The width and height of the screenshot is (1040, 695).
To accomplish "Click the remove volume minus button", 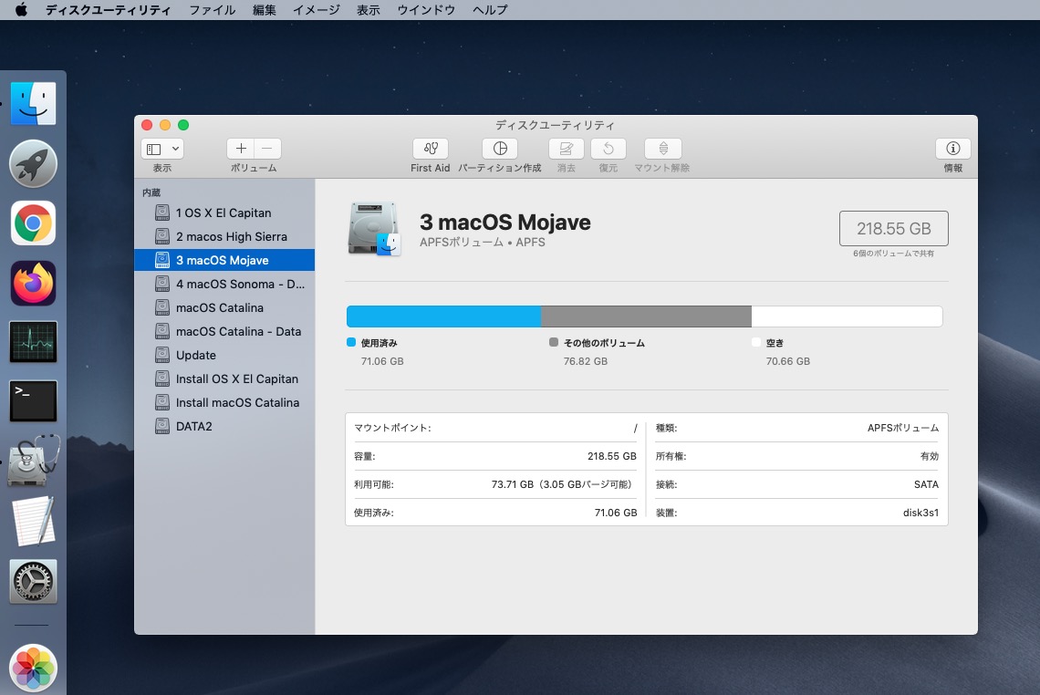I will tap(267, 149).
